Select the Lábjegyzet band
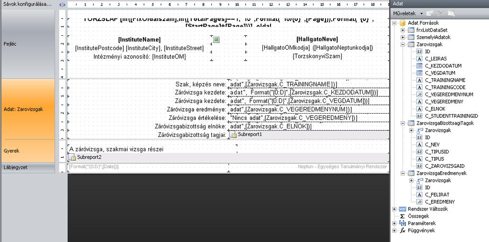This screenshot has height=242, width=489. click(28, 167)
